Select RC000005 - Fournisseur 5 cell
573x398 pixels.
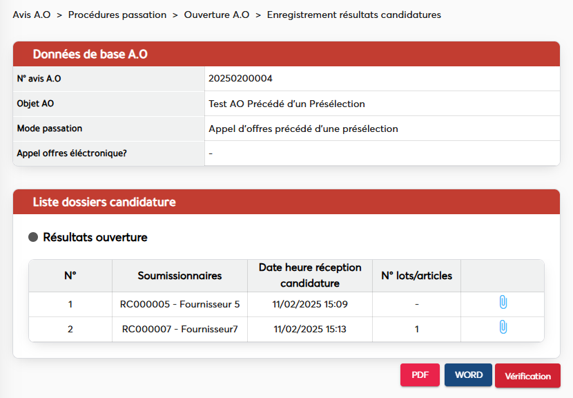pyautogui.click(x=179, y=304)
